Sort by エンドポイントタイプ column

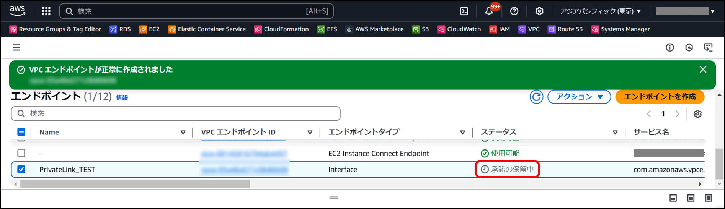(462, 132)
